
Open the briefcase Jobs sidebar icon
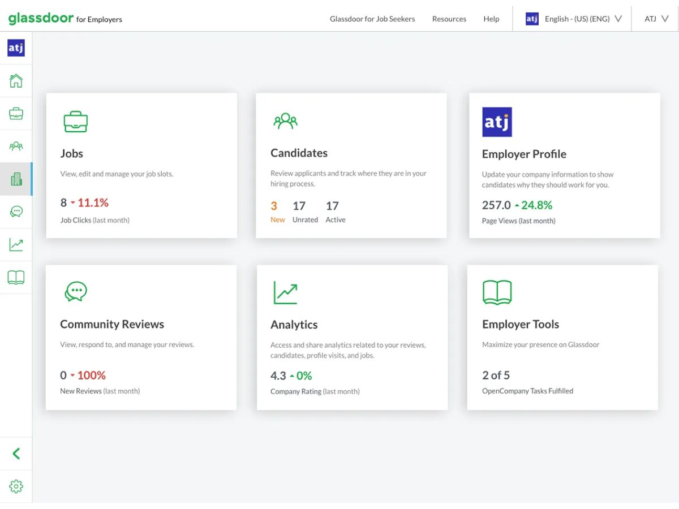tap(16, 114)
